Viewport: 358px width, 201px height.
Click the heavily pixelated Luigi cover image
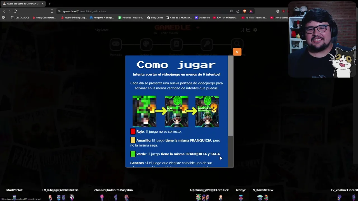coord(144,111)
